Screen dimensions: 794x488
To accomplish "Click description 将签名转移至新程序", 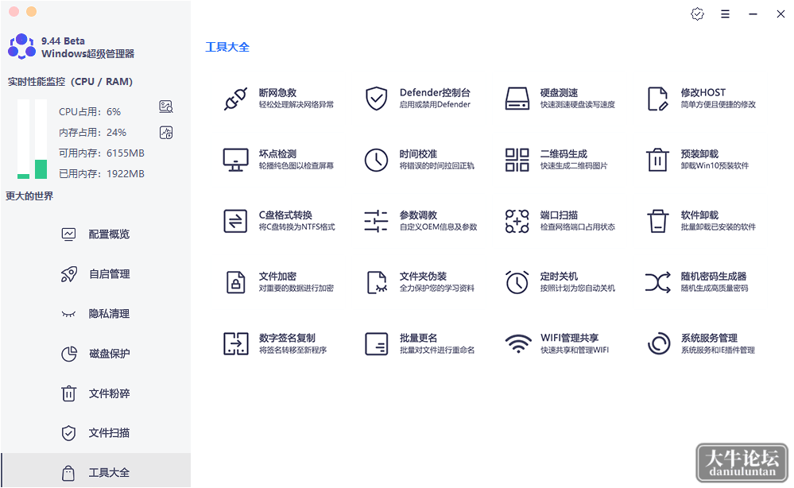I will tap(293, 350).
